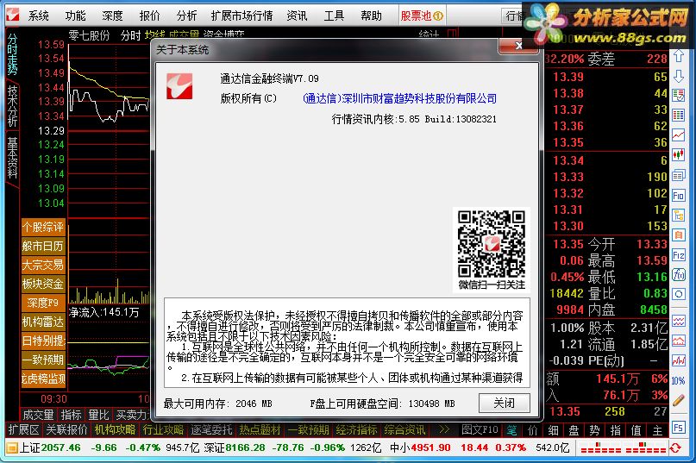Expand more tabs with >> arrow
The width and height of the screenshot is (696, 463).
(444, 429)
